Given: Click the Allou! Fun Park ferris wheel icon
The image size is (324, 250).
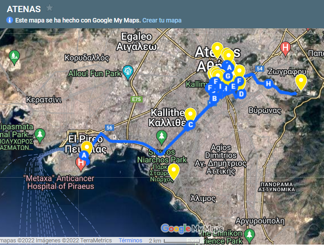Looking at the screenshot, I should tap(128, 72).
